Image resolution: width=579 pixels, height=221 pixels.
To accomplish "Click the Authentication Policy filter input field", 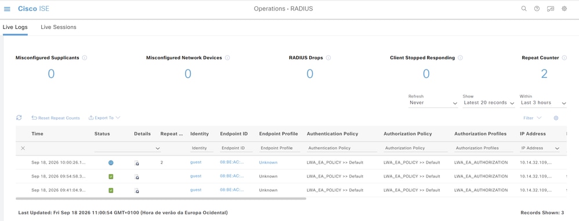I will click(x=342, y=148).
